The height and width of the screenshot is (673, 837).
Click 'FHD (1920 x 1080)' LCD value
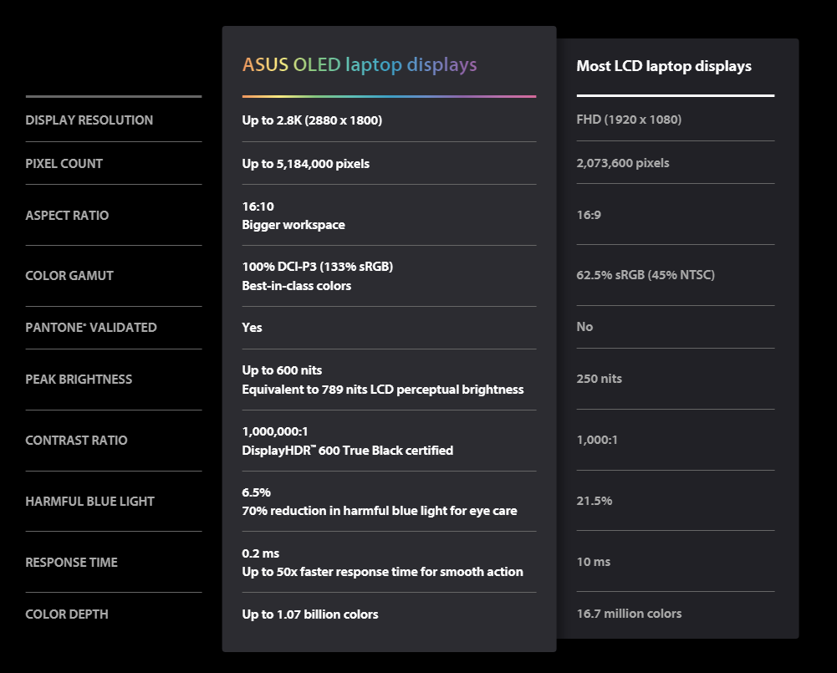tap(629, 120)
